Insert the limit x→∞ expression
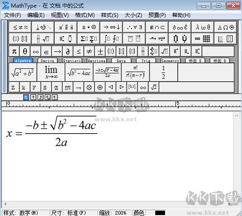242x216 pixels. pyautogui.click(x=51, y=72)
